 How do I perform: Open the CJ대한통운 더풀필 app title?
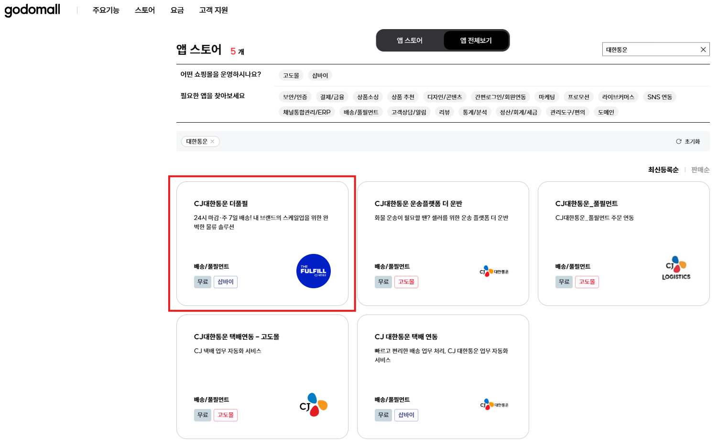tap(221, 204)
